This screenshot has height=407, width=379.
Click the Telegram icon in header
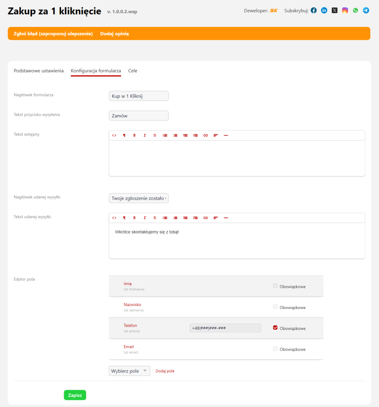pyautogui.click(x=366, y=11)
